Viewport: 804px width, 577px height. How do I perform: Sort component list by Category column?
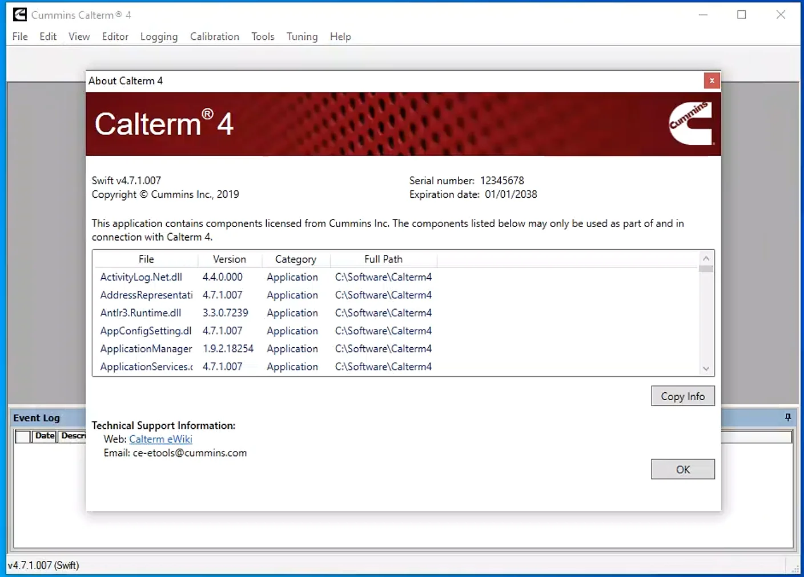tap(296, 259)
